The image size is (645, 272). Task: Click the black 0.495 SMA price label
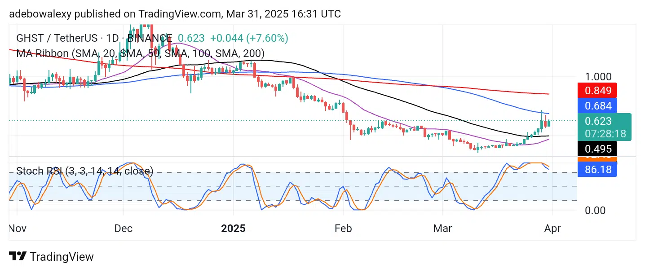pos(597,149)
